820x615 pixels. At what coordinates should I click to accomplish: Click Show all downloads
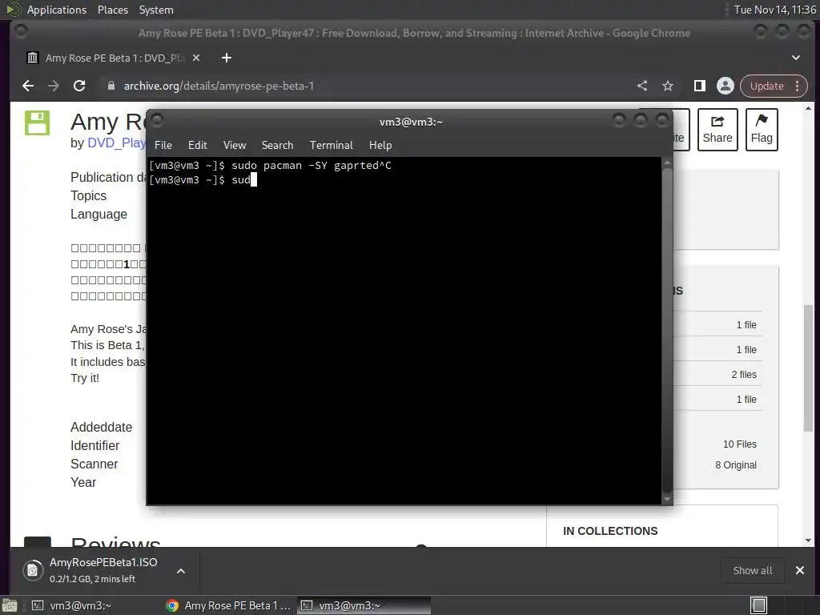click(x=753, y=570)
